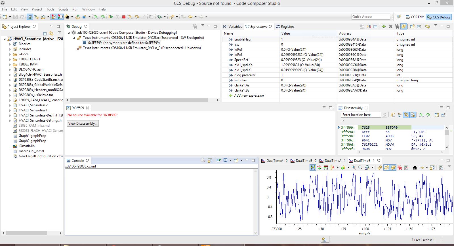454x246 pixels.
Task: Collapse the xds100-f28035.ccxml debug session node
Action: 69,33
